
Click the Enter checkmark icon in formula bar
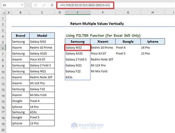pyautogui.click(x=44, y=5)
